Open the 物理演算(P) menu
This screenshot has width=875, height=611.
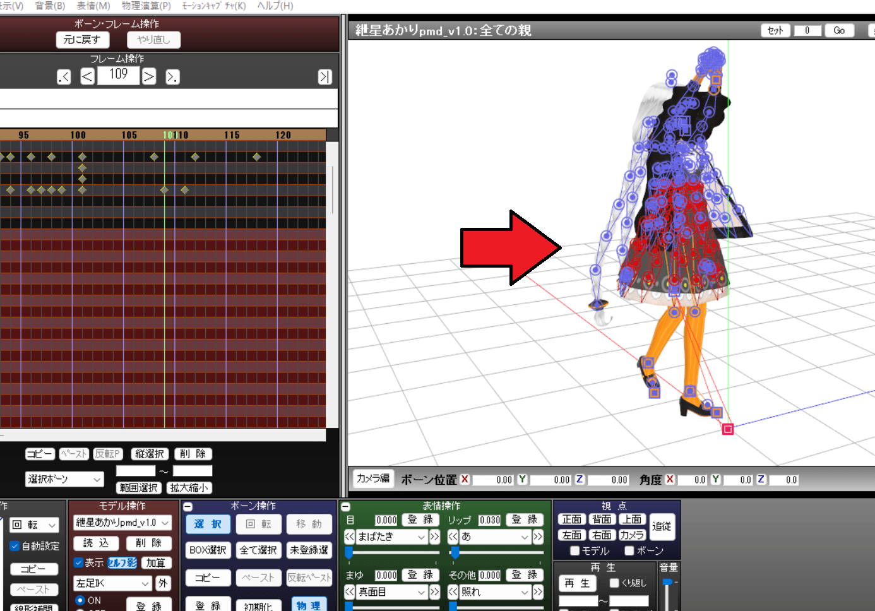[146, 6]
